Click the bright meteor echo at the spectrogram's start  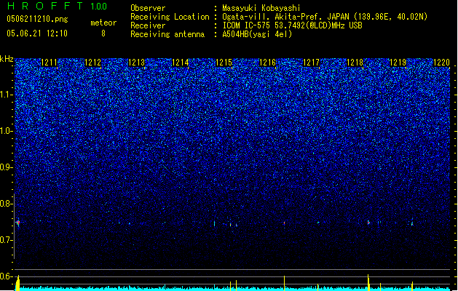coord(17,223)
